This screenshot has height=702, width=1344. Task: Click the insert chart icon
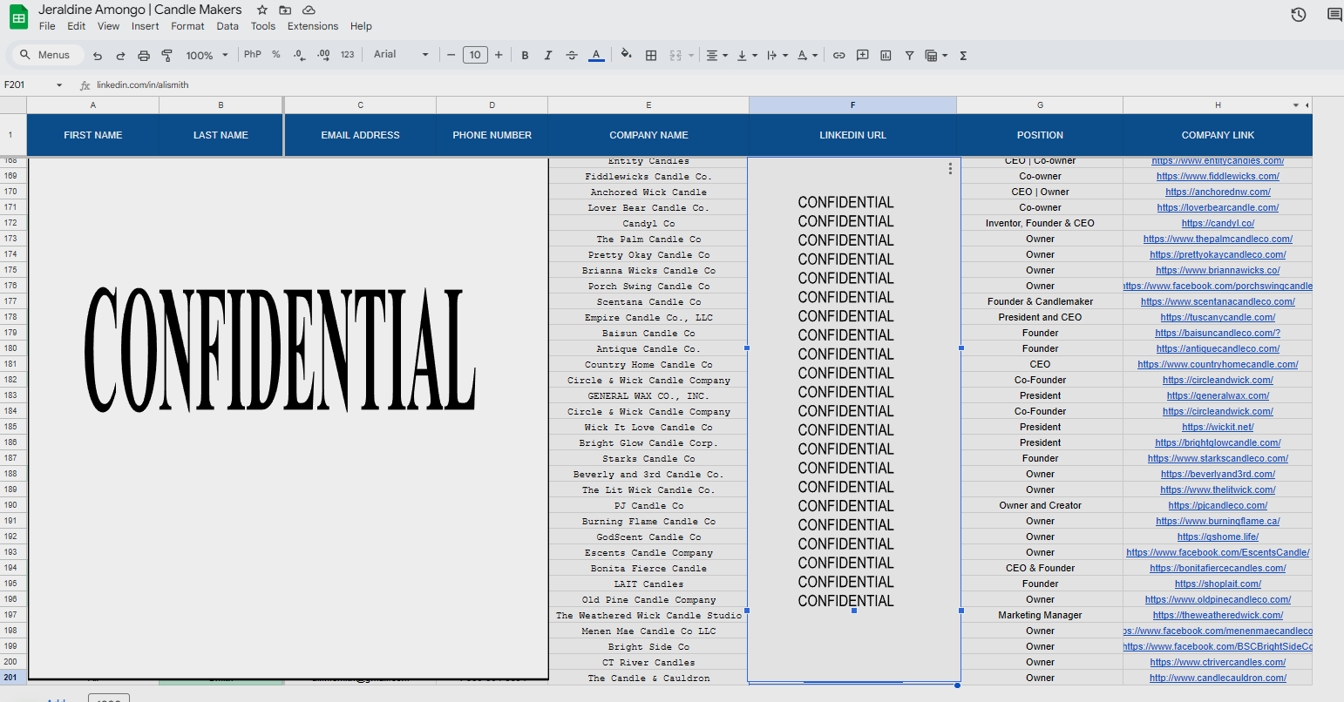886,55
